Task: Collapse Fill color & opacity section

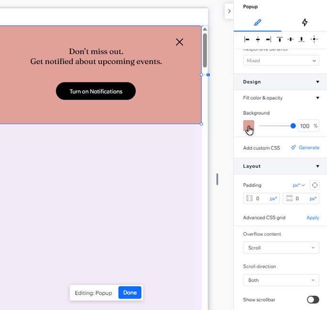Action: (x=317, y=98)
